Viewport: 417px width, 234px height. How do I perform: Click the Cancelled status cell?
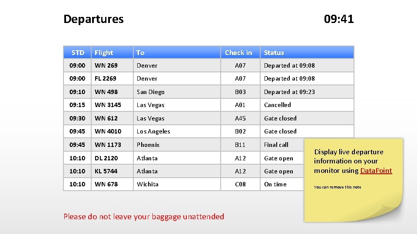(x=307, y=105)
